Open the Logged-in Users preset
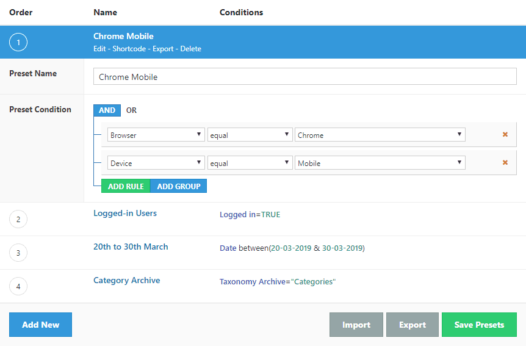Image resolution: width=526 pixels, height=346 pixels. click(125, 214)
